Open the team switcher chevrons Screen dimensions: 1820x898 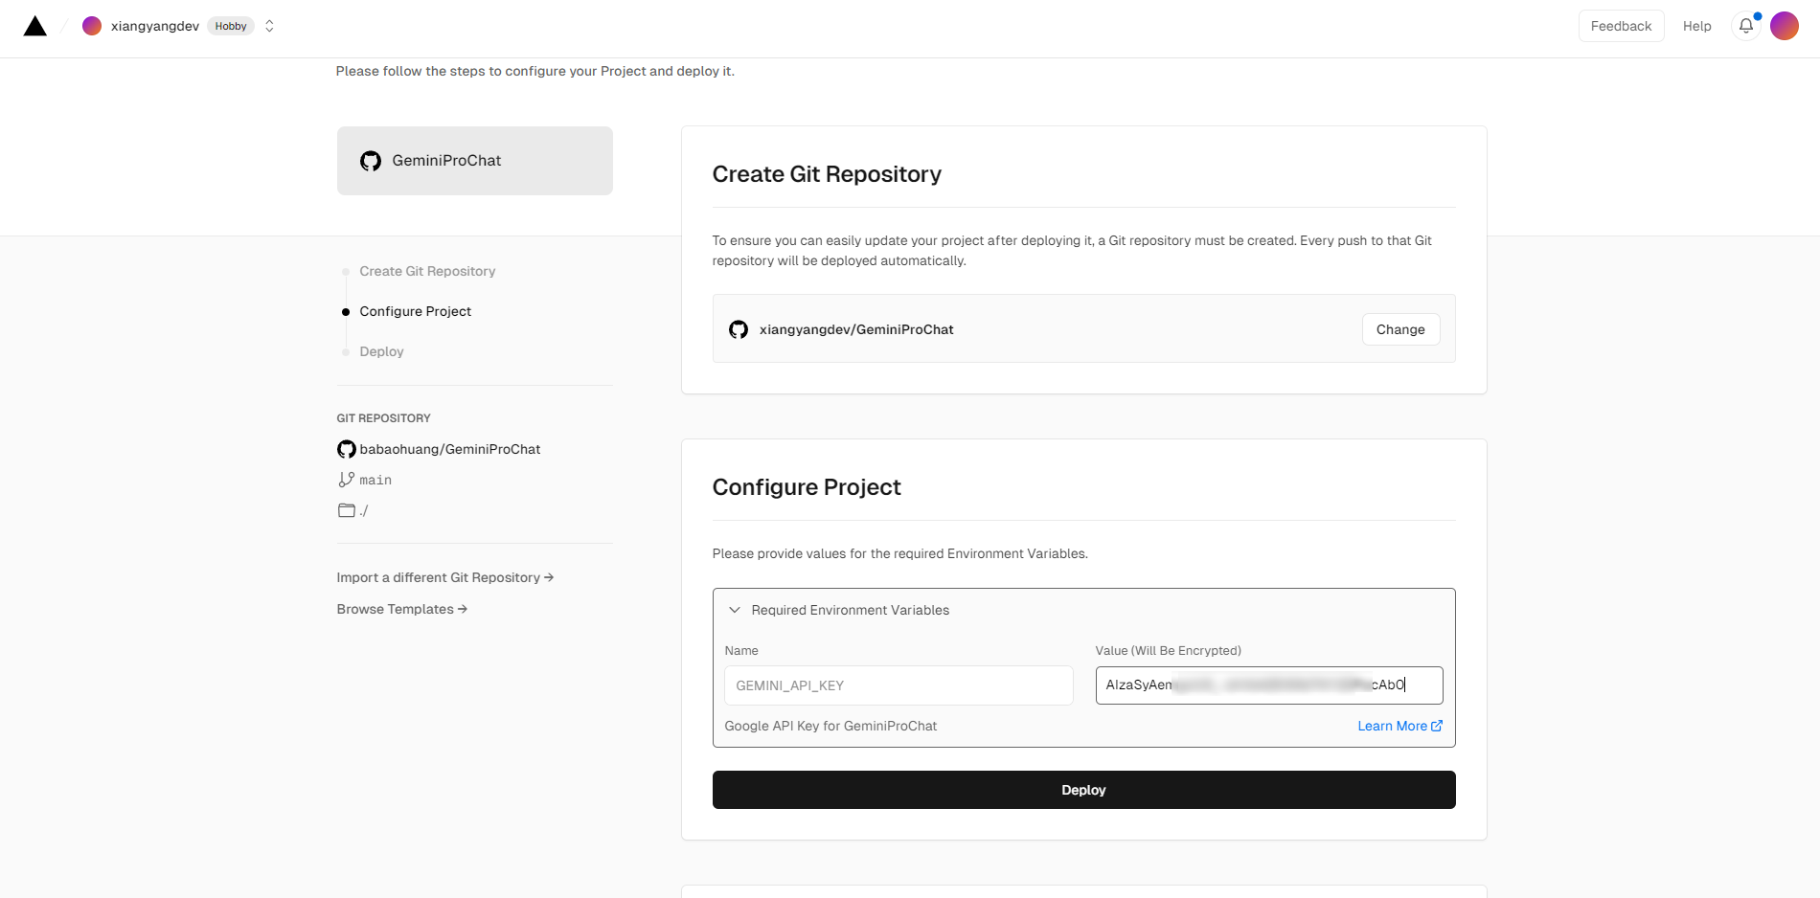270,26
